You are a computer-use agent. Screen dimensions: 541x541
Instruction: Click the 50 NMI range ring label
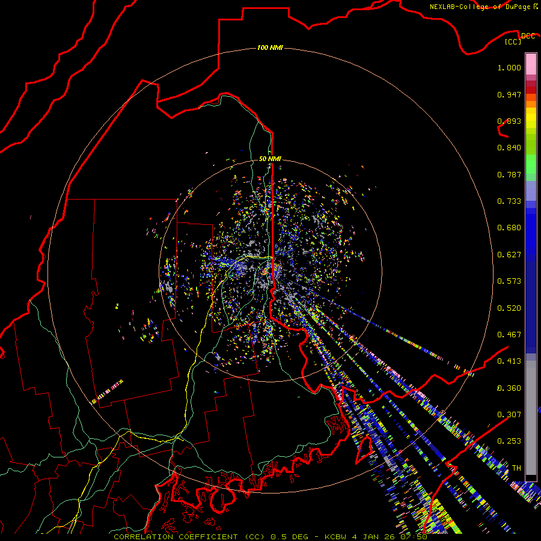tap(270, 159)
